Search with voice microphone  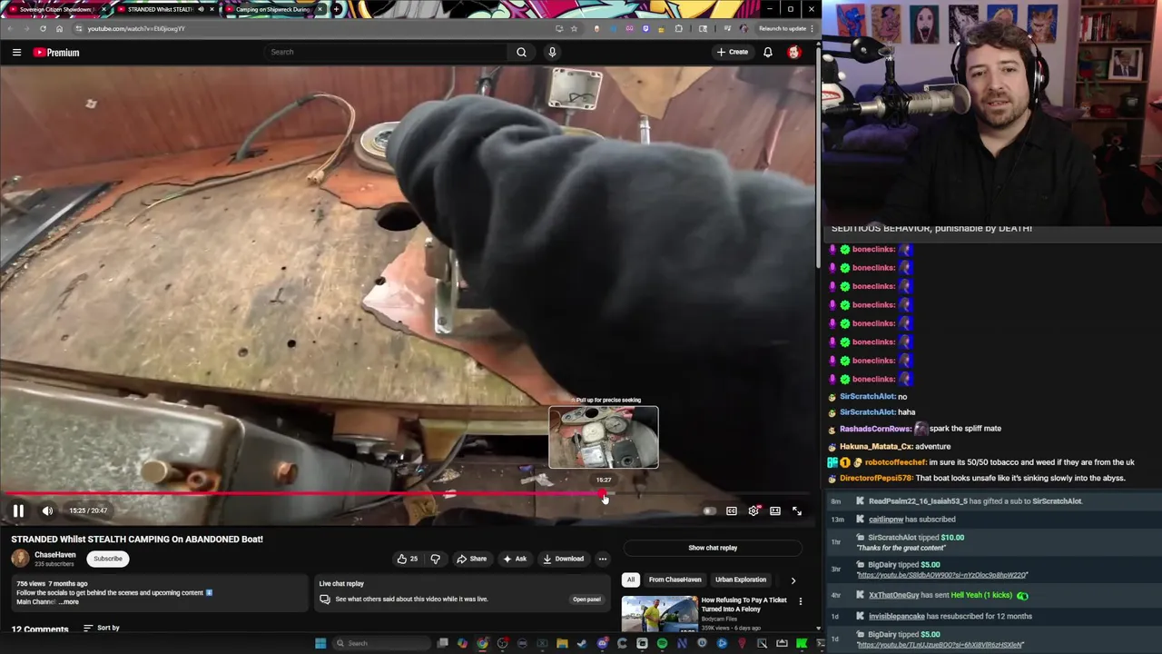[x=552, y=52]
